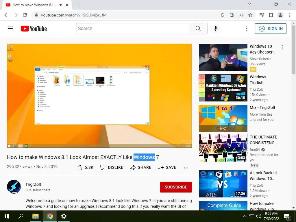This screenshot has width=296, height=222.
Task: Open the TrigrZolt channel avatar
Action: click(x=14, y=187)
